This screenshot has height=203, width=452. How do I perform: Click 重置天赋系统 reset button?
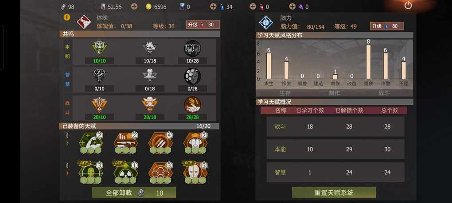(334, 193)
